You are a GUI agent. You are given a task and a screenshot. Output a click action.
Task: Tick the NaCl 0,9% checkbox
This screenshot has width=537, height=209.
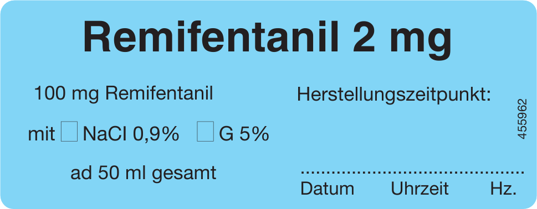click(x=69, y=131)
